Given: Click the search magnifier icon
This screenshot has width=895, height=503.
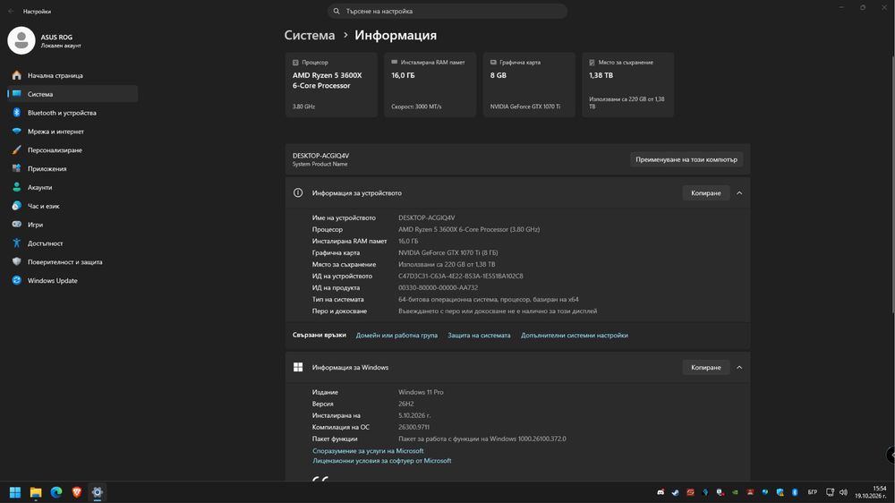Looking at the screenshot, I should click(x=337, y=11).
